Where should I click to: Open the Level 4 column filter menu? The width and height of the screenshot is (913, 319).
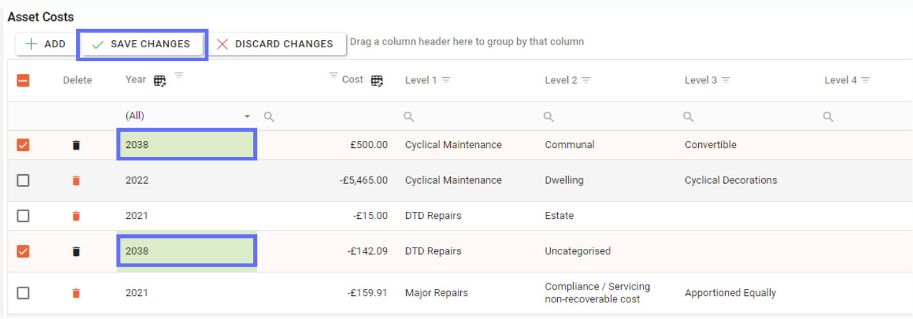[865, 80]
